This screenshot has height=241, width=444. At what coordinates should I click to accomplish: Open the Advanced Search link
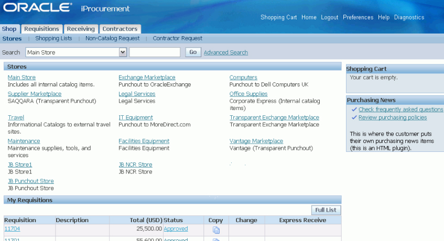tap(225, 52)
